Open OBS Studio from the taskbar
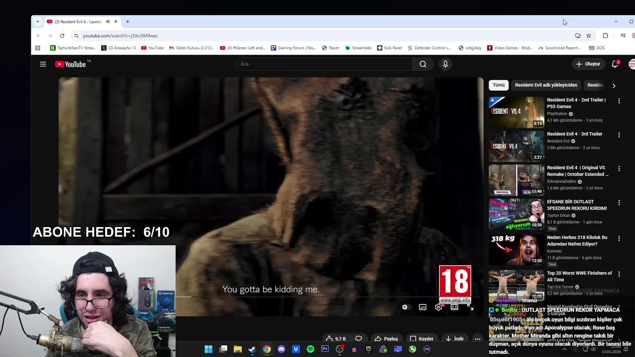The image size is (635, 357). [x=339, y=349]
